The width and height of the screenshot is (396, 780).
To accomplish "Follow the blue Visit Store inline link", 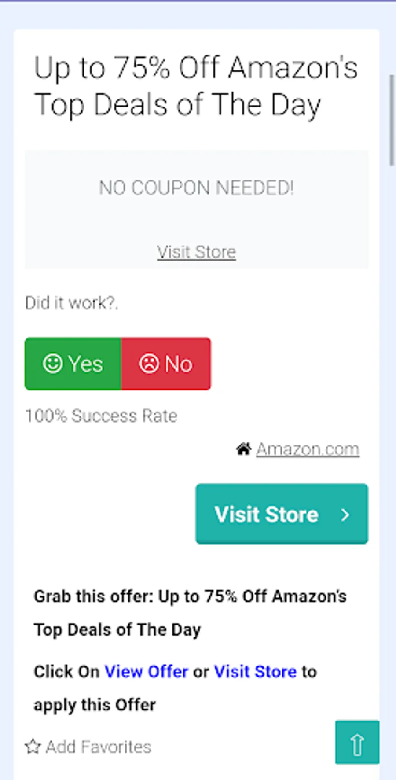I will (x=255, y=672).
